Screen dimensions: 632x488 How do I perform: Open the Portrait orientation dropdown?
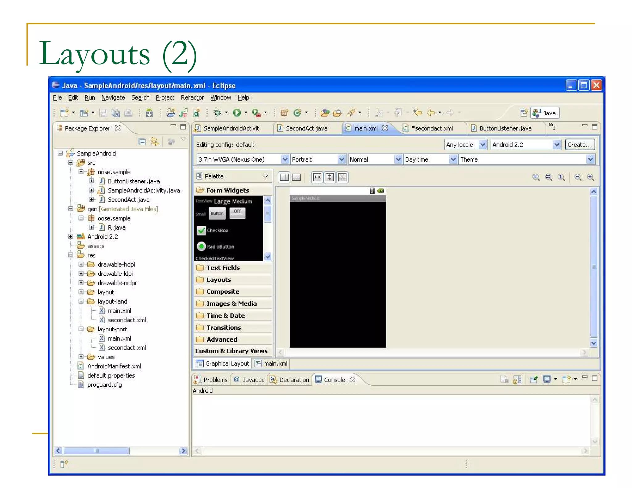(x=341, y=159)
